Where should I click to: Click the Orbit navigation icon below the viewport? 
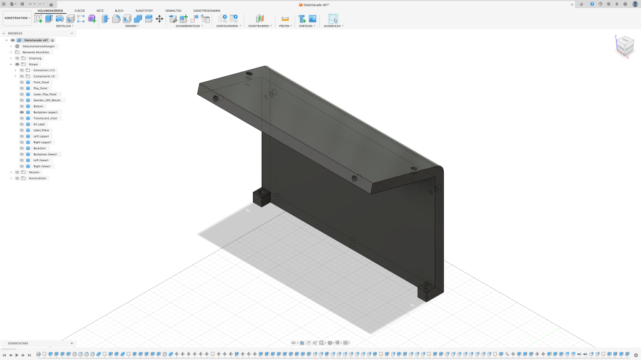click(x=293, y=342)
